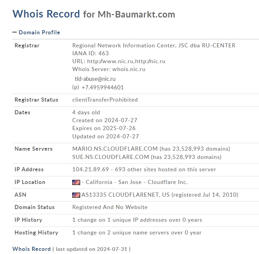This screenshot has width=259, height=254.
Task: Select the MARIO.NS.CLOUDFLARE.COM name server
Action: click(x=115, y=149)
